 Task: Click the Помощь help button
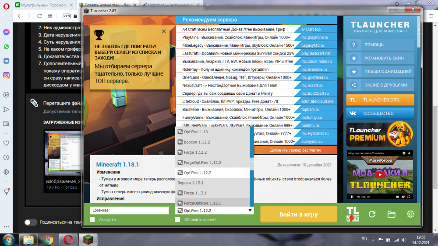coord(380,45)
